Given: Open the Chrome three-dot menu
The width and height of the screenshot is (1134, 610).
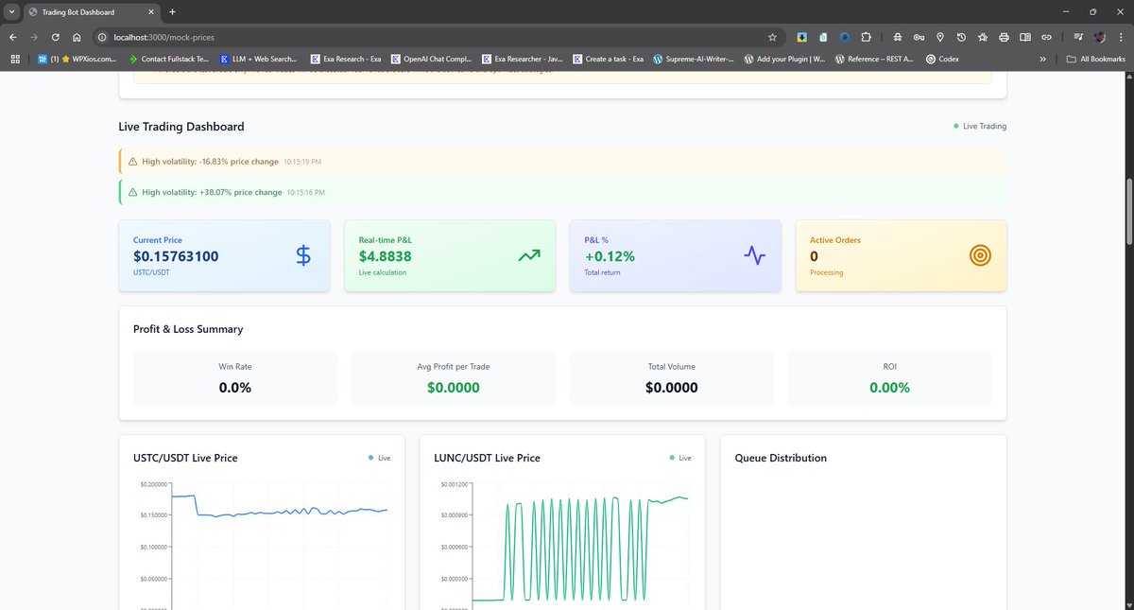Looking at the screenshot, I should [1121, 37].
